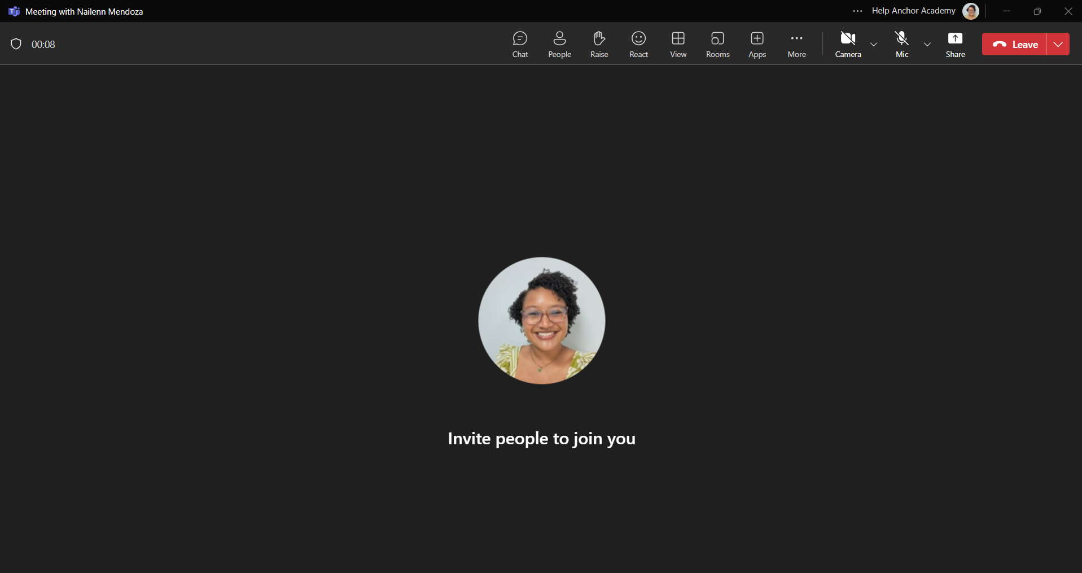Turn on the Camera
The image size is (1082, 573).
(x=848, y=45)
